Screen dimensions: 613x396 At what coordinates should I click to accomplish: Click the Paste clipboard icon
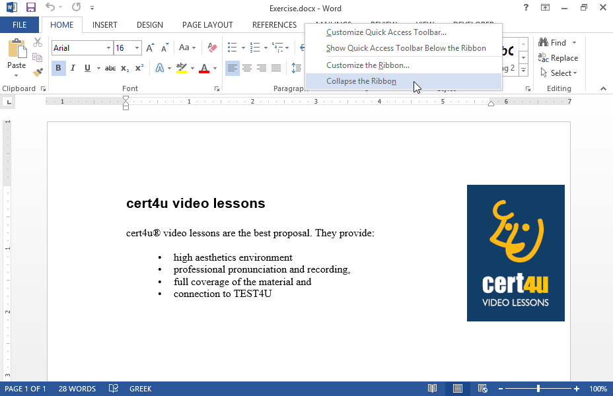(17, 49)
